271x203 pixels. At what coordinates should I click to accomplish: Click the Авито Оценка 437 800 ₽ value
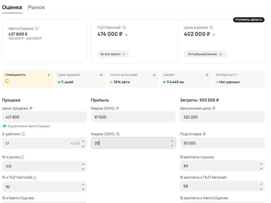18,34
